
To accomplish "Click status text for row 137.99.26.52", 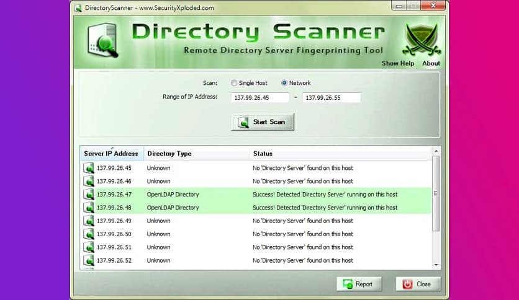I will pyautogui.click(x=303, y=260).
